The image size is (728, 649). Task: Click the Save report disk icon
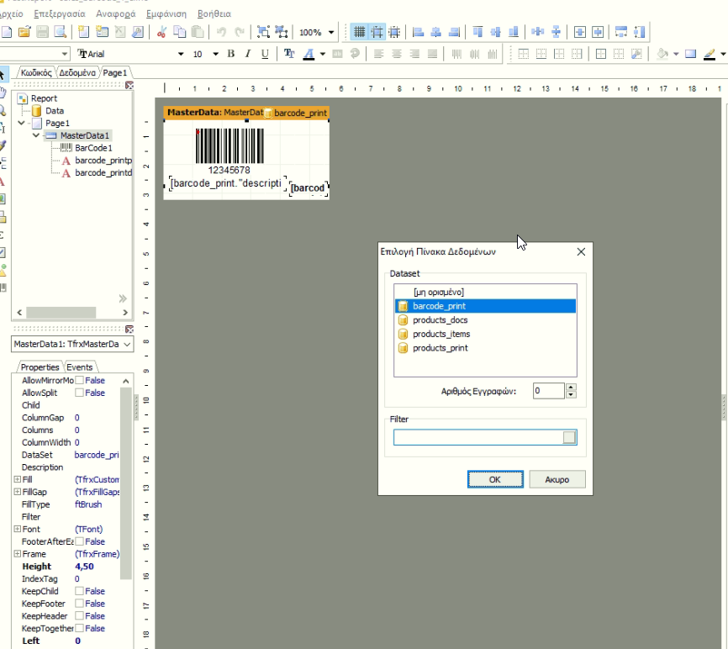click(x=42, y=32)
